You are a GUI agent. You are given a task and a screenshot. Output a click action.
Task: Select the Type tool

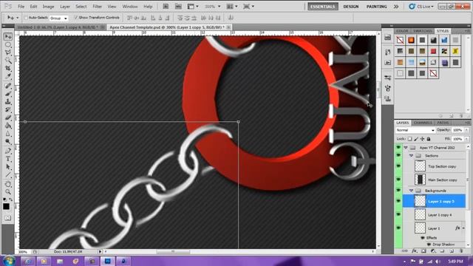[8, 159]
